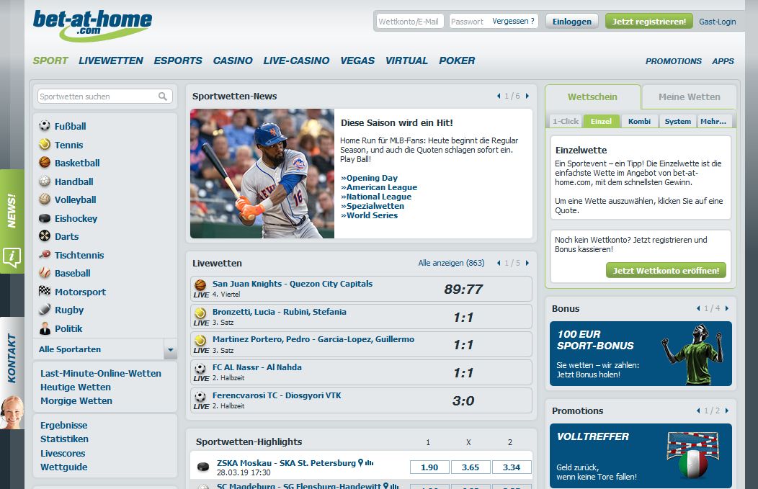Image resolution: width=758 pixels, height=489 pixels.
Task: Open the LIVE-CASINO menu
Action: tap(296, 60)
